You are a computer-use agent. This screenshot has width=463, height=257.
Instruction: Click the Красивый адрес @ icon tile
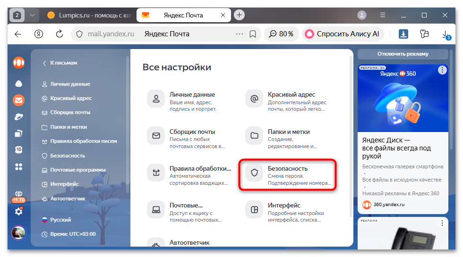tap(254, 99)
